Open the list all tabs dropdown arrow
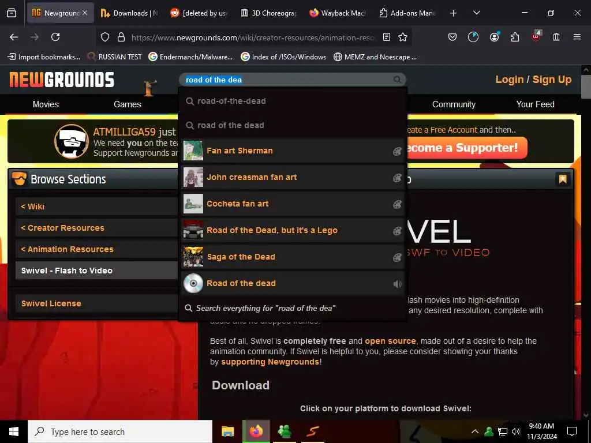 pyautogui.click(x=476, y=13)
